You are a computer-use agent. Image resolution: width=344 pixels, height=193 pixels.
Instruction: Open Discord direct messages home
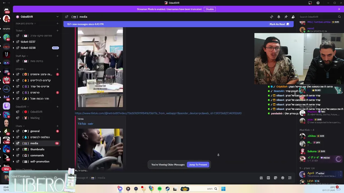click(6, 10)
